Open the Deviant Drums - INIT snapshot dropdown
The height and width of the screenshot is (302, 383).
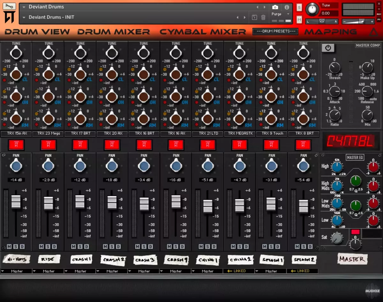pos(24,18)
